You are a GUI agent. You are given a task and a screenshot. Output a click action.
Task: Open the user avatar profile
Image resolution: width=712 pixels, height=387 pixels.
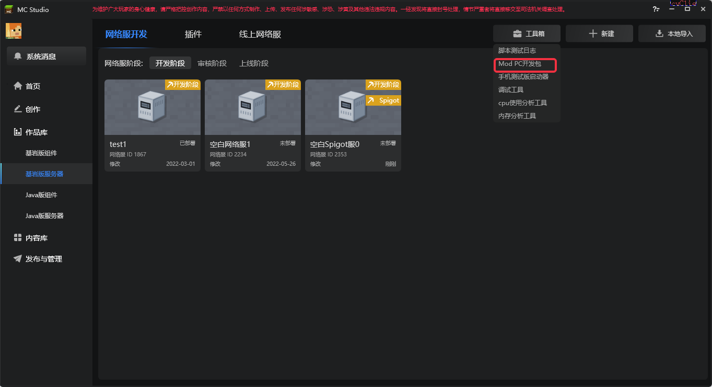14,31
